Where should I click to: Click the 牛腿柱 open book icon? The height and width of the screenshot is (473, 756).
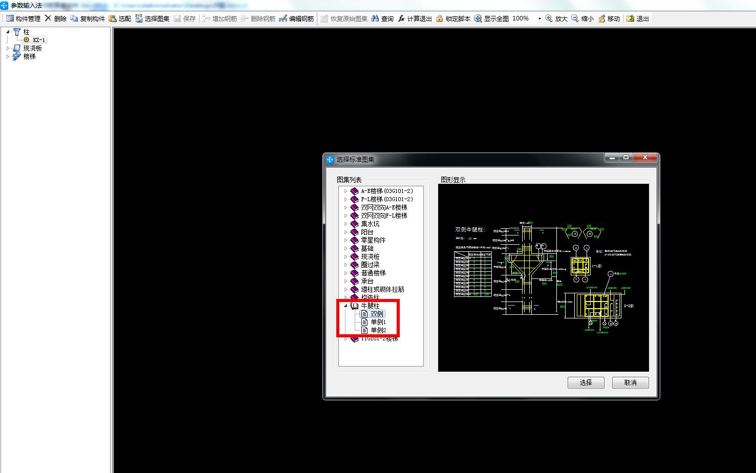point(355,306)
